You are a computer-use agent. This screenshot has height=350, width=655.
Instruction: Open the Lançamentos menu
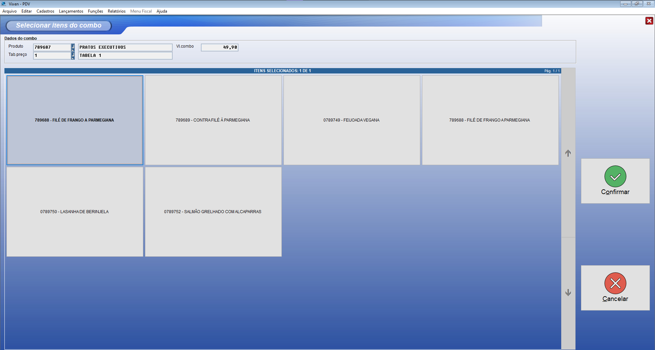71,11
